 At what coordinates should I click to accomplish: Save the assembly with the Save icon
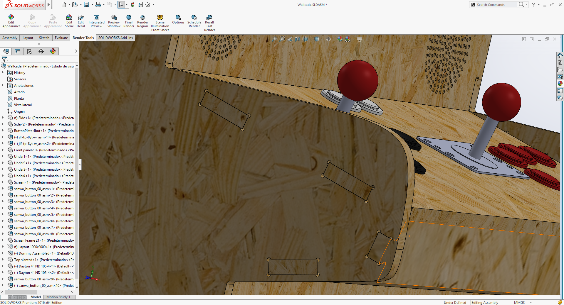pos(87,5)
